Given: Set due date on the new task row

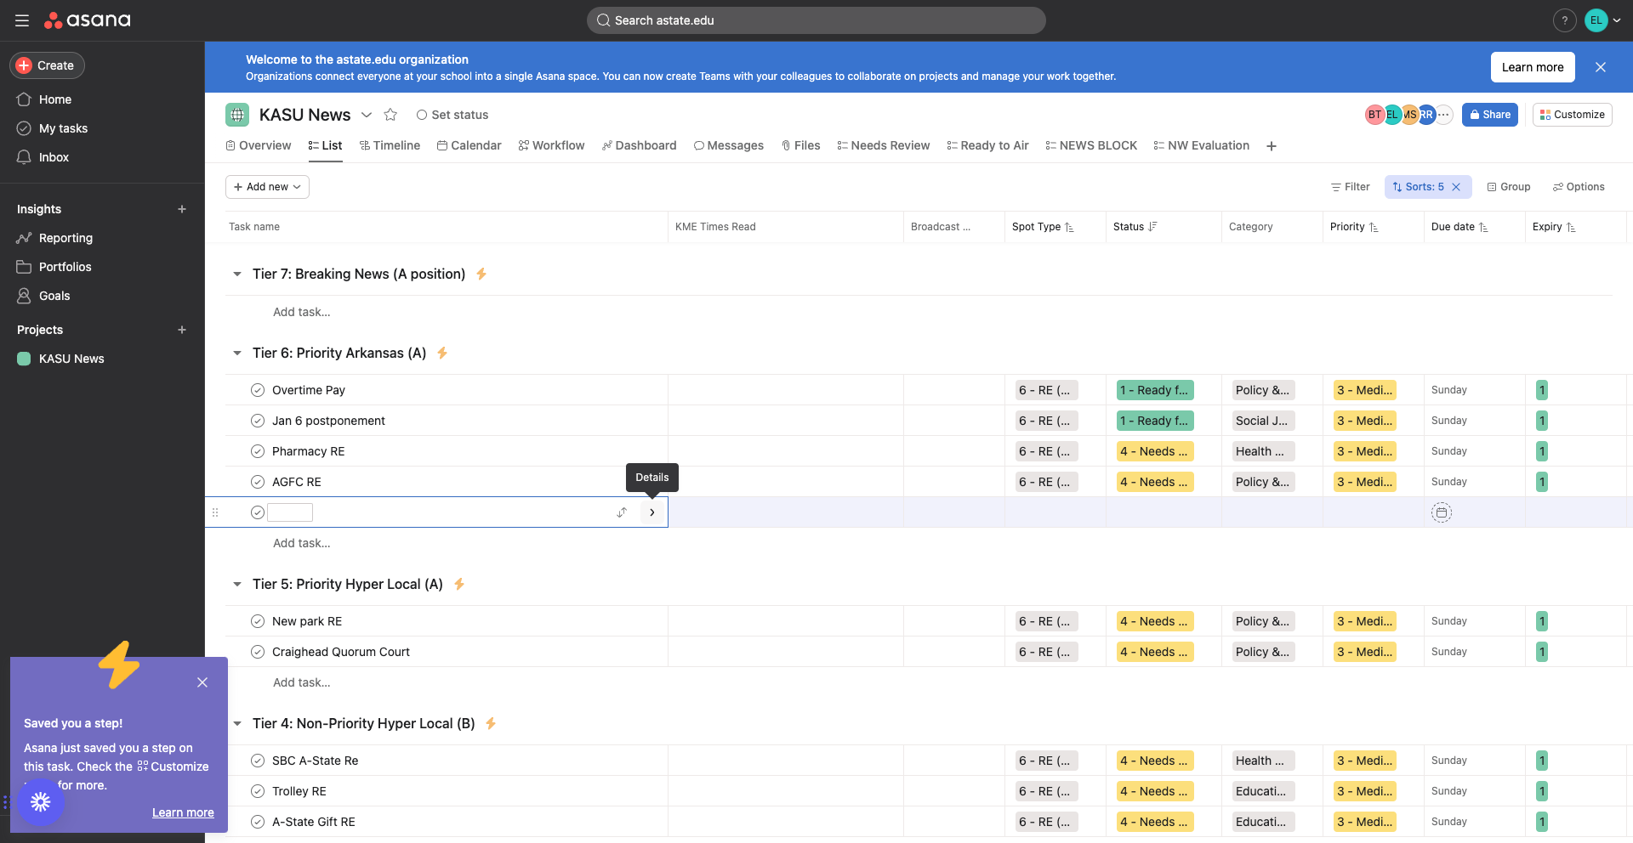Looking at the screenshot, I should pos(1441,512).
